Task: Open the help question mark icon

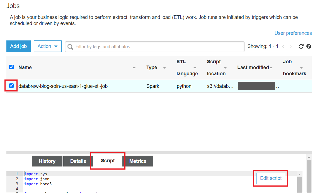Action: pos(309,46)
